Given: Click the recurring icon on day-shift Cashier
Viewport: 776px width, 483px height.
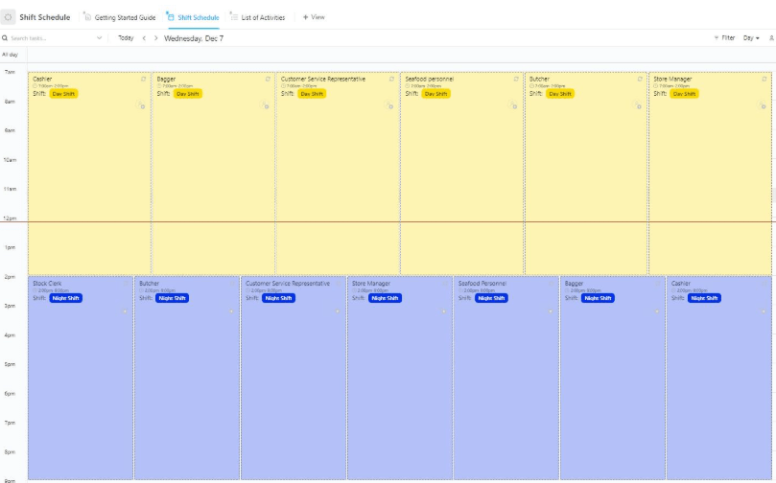Looking at the screenshot, I should coord(144,79).
